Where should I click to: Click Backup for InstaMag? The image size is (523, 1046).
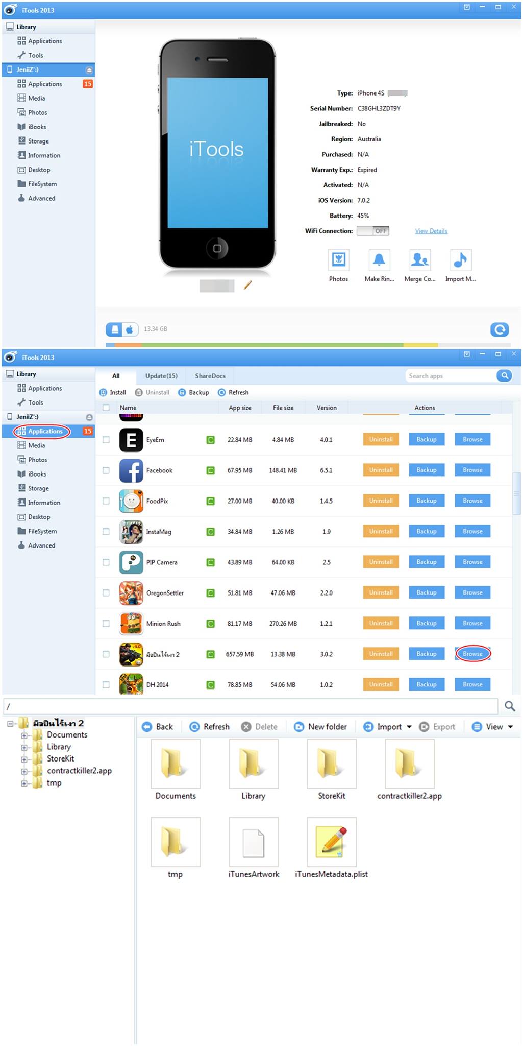click(427, 531)
